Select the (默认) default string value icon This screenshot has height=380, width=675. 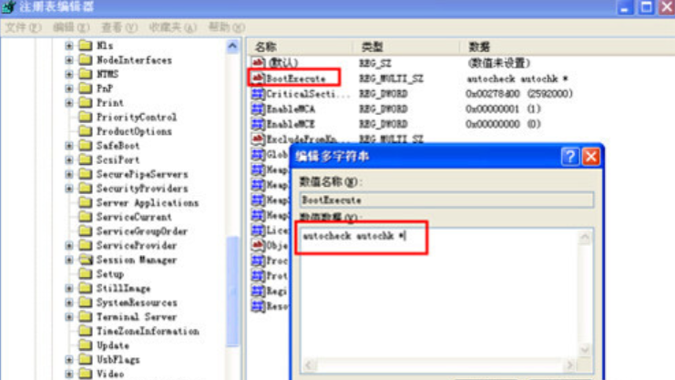click(259, 63)
